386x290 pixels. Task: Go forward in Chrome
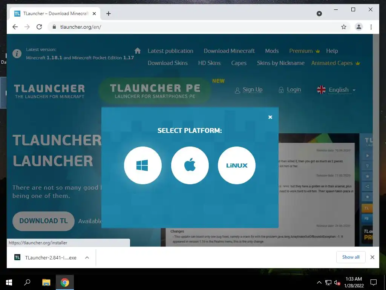(x=27, y=27)
